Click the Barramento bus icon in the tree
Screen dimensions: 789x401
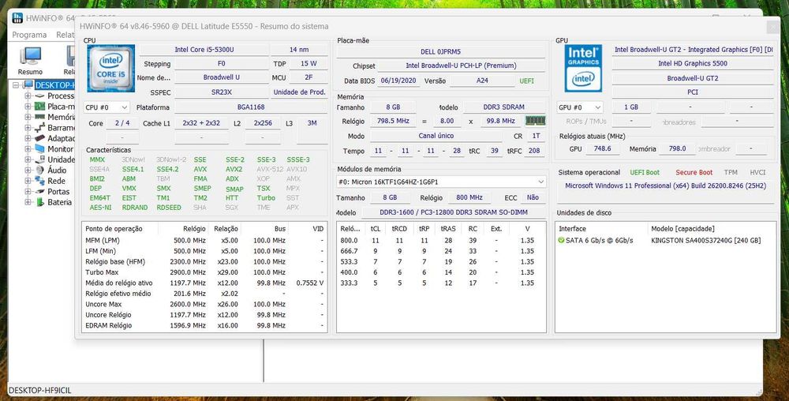coord(39,128)
